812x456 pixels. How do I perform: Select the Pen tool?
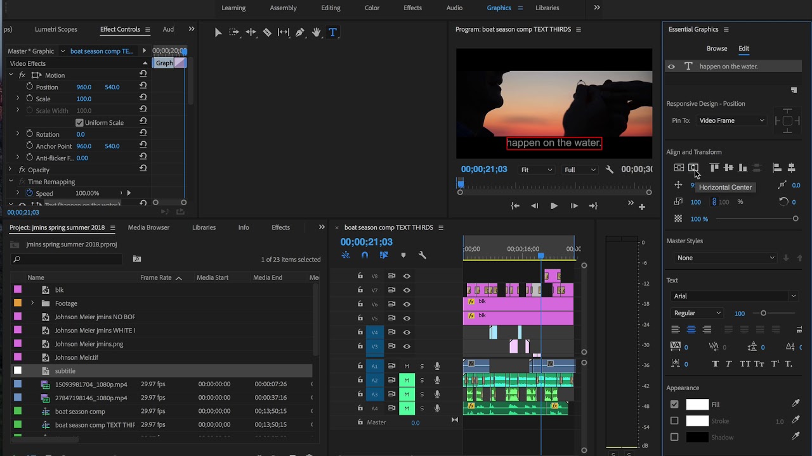pos(300,32)
